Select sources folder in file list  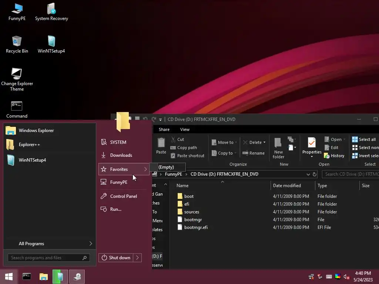(188, 212)
